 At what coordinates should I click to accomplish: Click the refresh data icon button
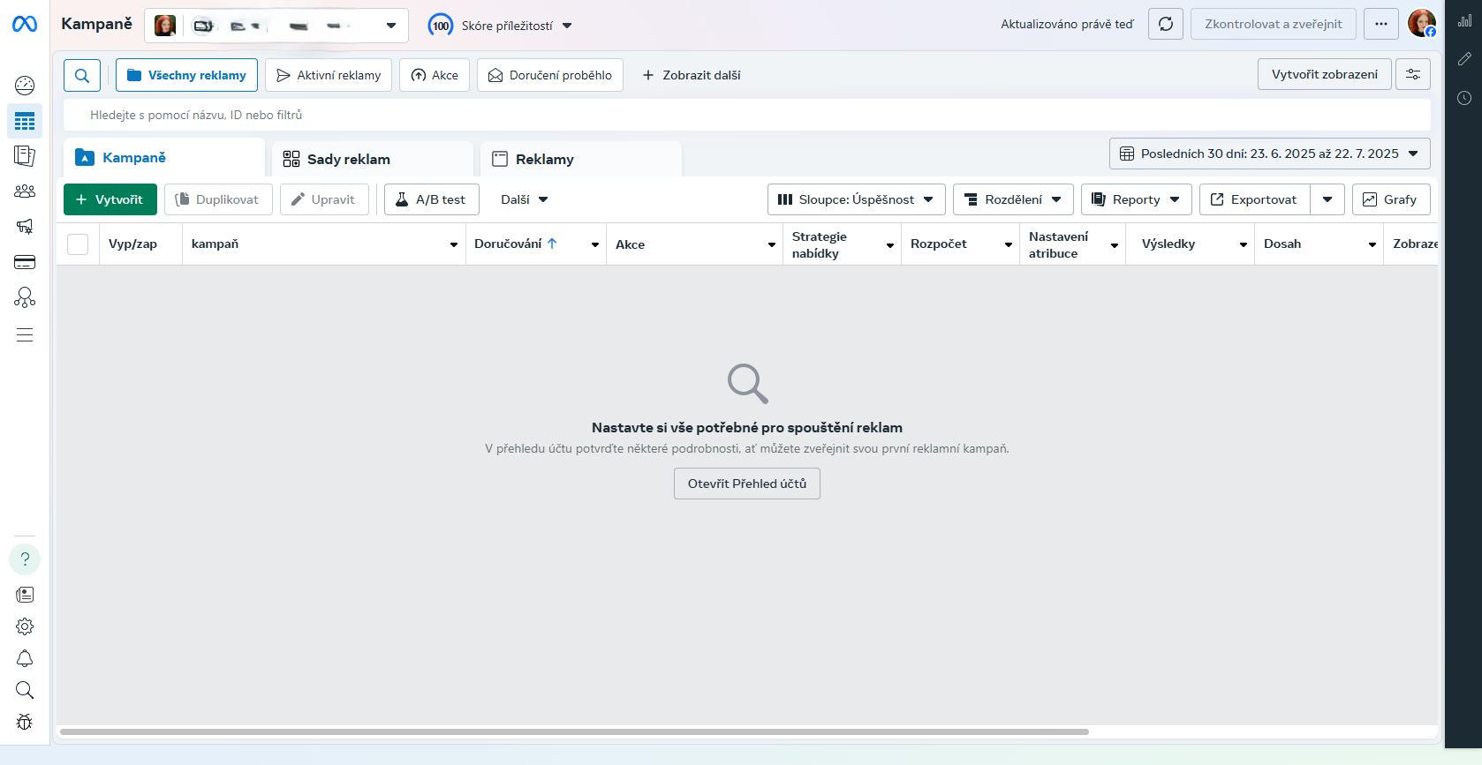tap(1165, 25)
